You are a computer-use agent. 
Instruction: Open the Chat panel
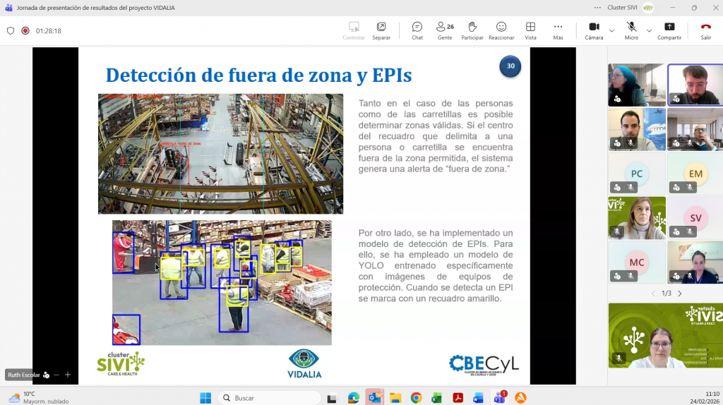click(417, 30)
